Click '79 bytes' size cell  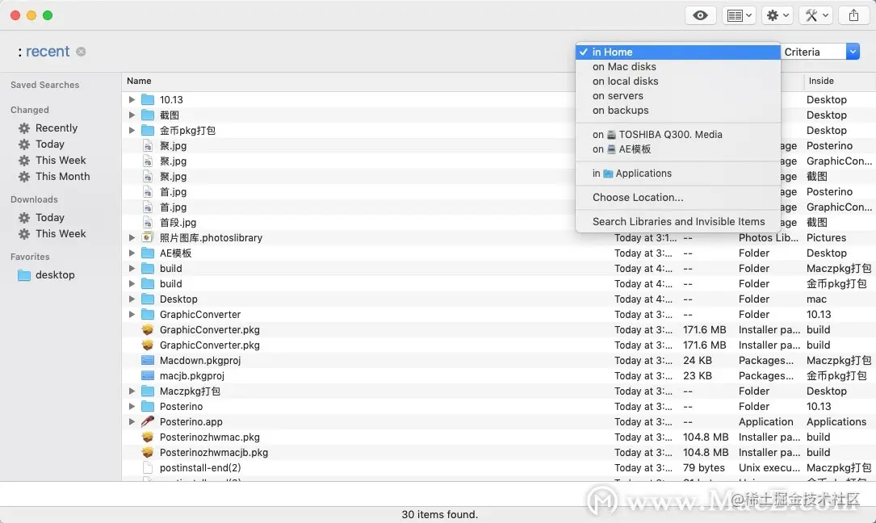click(x=704, y=467)
